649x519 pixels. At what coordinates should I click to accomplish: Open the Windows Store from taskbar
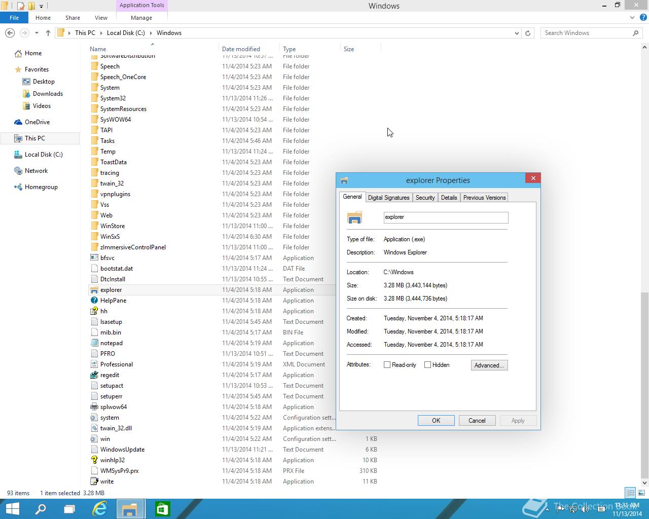162,509
